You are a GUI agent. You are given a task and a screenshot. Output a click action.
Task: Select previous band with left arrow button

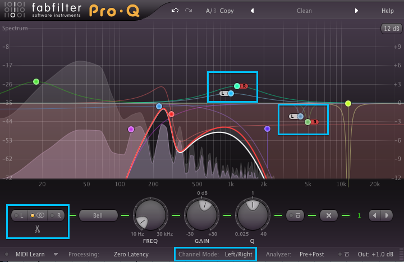375,215
